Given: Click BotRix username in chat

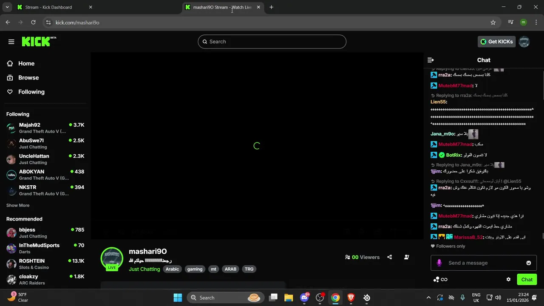Looking at the screenshot, I should 454,155.
